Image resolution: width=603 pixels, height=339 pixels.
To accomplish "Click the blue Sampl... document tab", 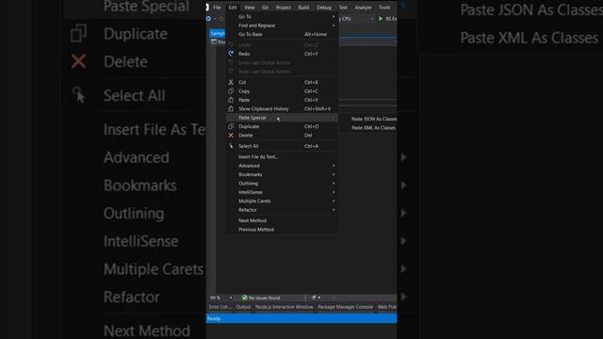I will pos(218,34).
